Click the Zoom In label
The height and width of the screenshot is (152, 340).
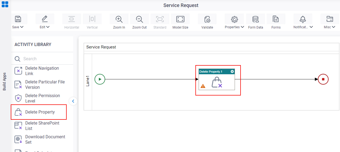coord(119,27)
